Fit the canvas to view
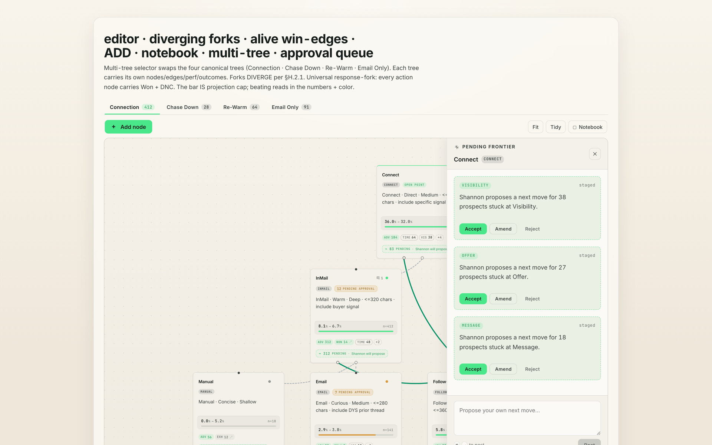712x445 pixels. click(535, 127)
